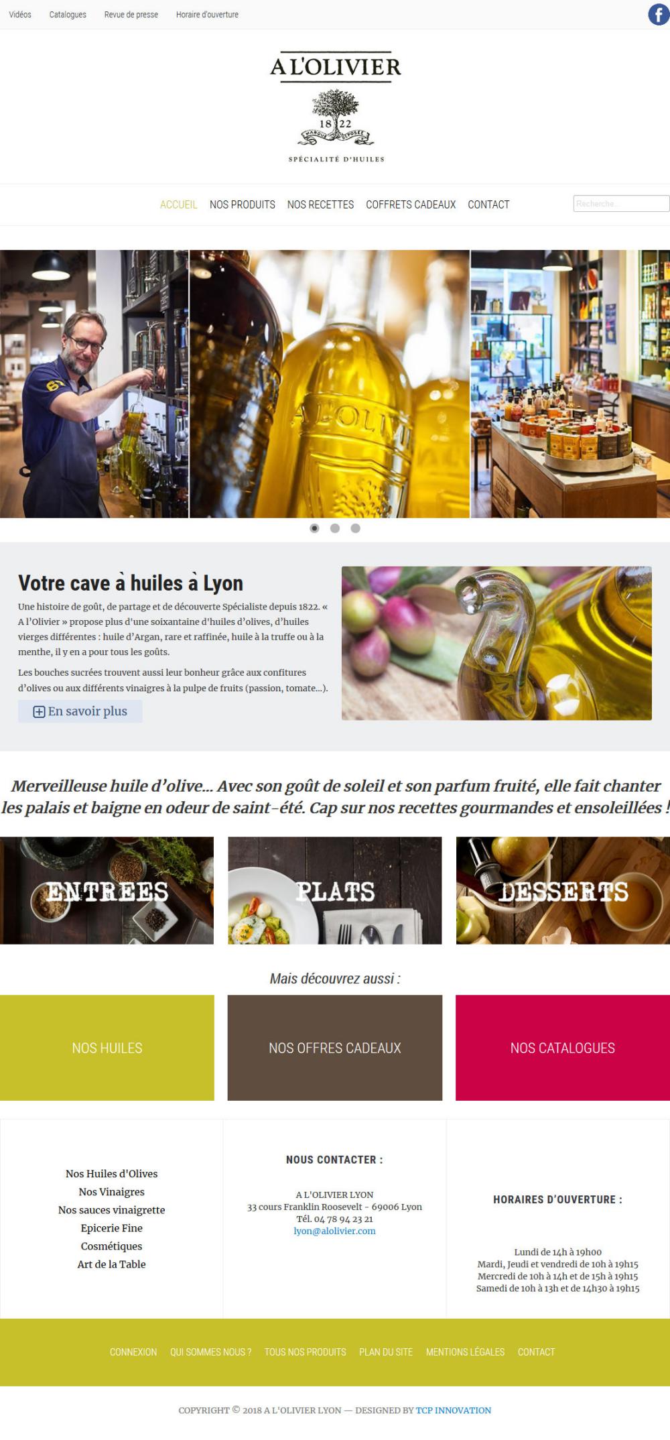Jump to the third carousel slide dot
Screen dimensions: 670x1440
pyautogui.click(x=356, y=528)
